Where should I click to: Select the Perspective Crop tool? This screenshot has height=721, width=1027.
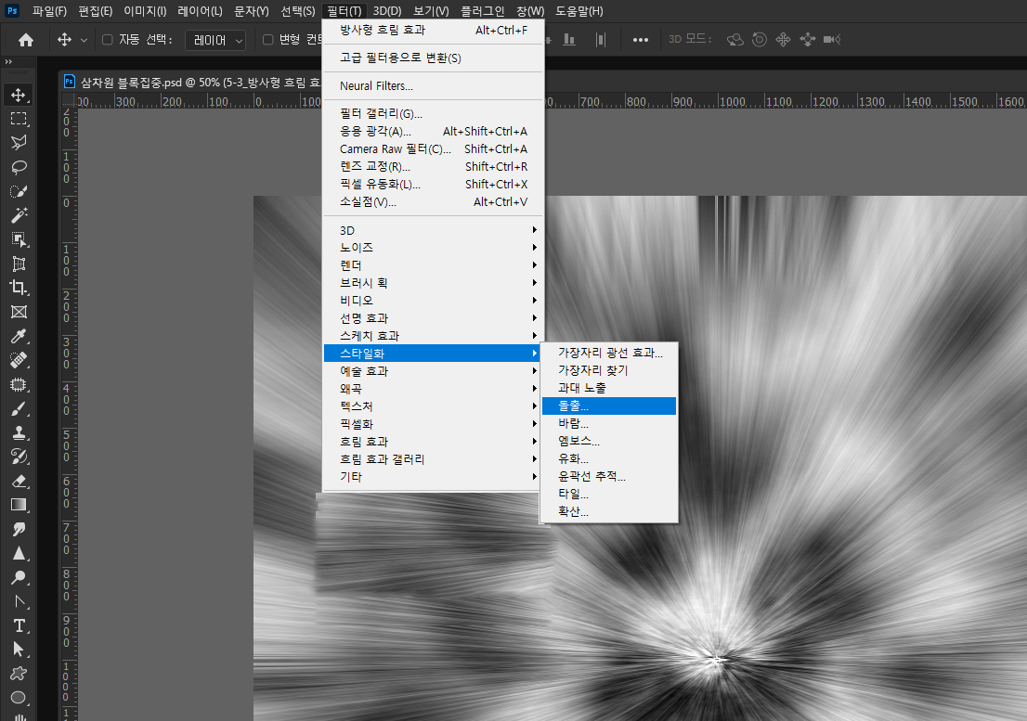(x=19, y=264)
